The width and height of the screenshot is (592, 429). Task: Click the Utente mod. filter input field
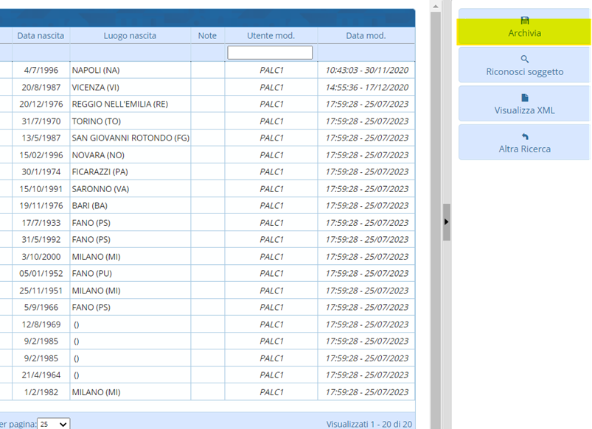click(270, 53)
